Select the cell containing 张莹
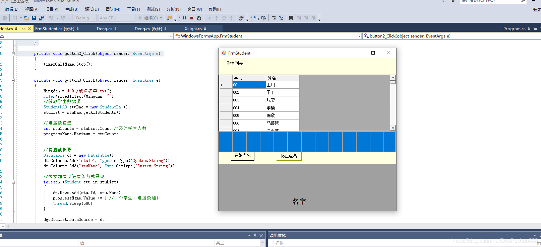 pyautogui.click(x=283, y=100)
